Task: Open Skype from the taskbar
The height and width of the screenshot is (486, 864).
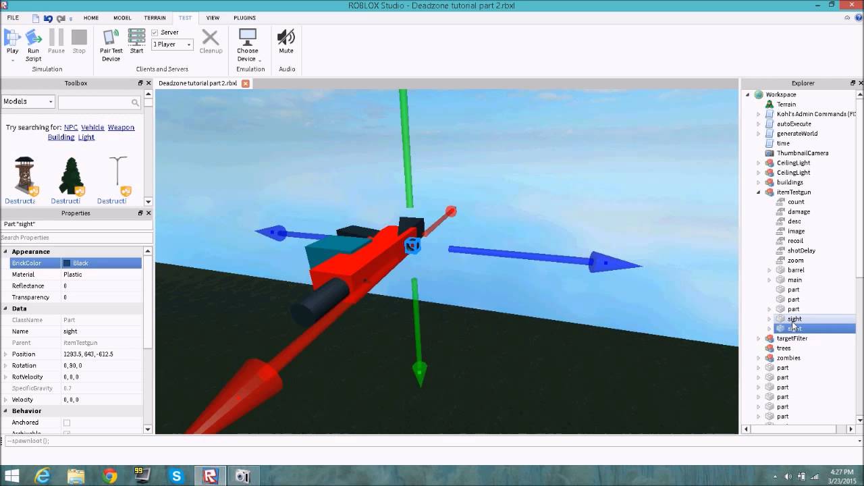Action: pyautogui.click(x=176, y=477)
